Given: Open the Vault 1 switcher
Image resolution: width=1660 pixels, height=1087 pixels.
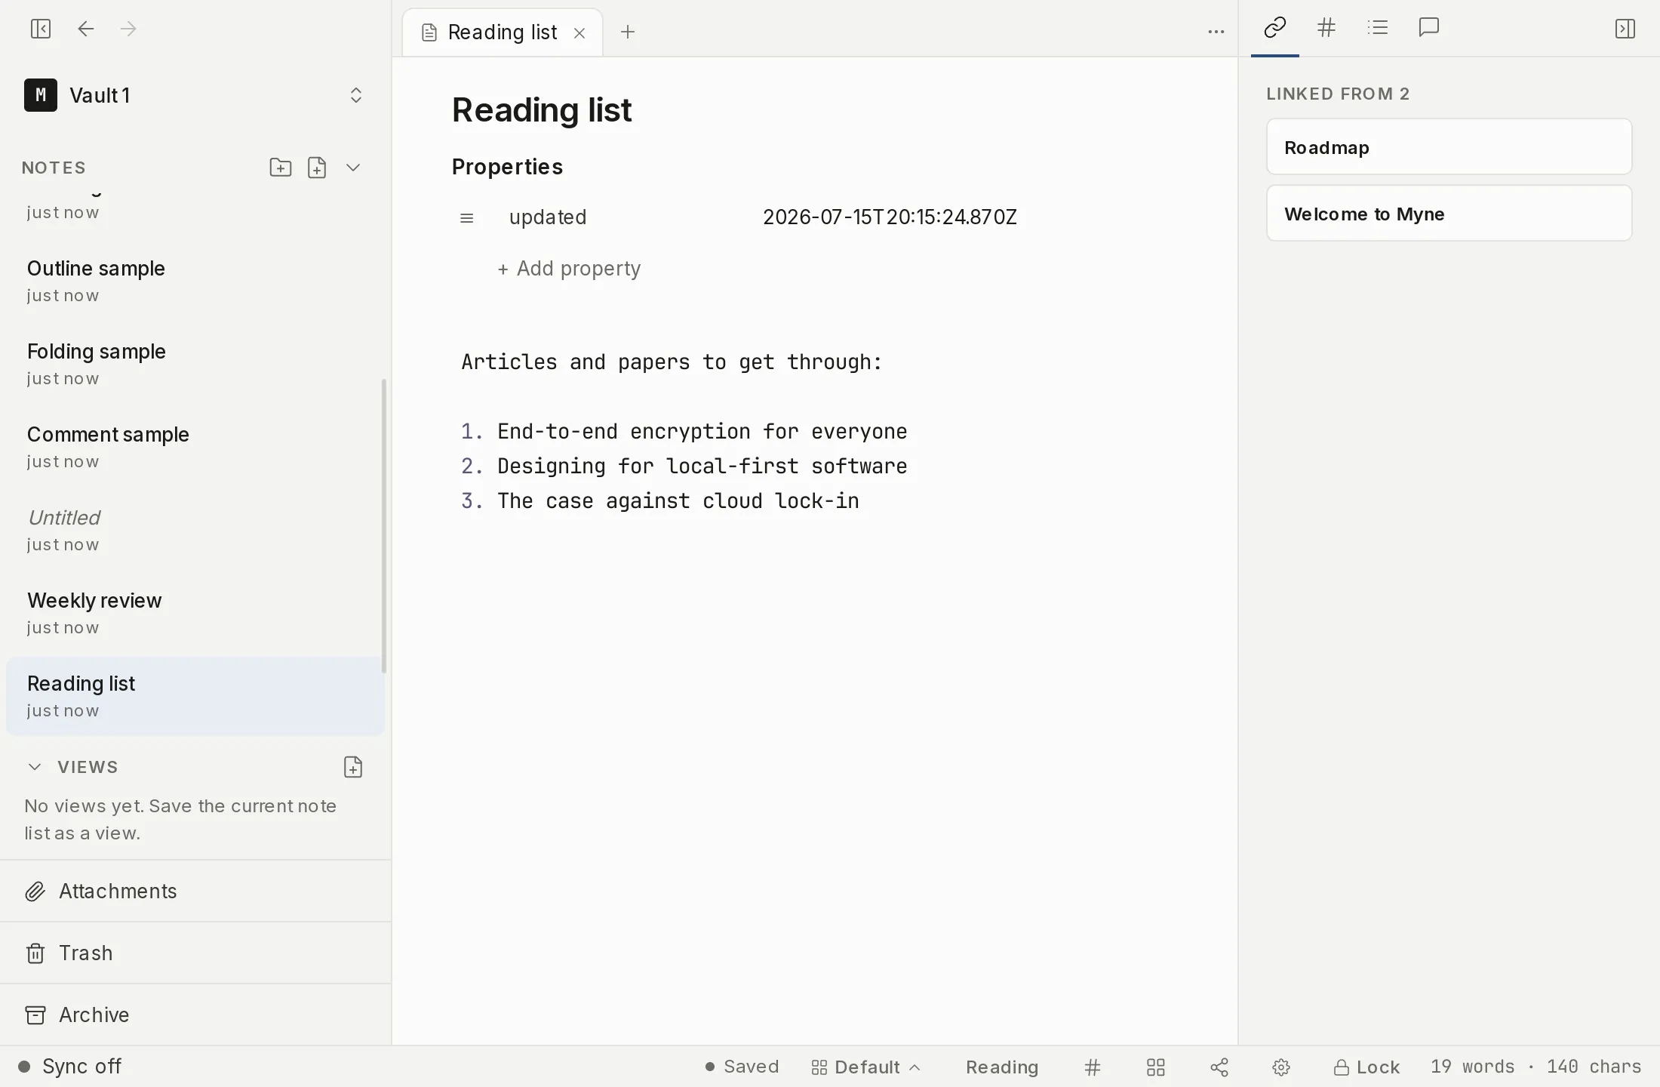Looking at the screenshot, I should click(x=195, y=95).
